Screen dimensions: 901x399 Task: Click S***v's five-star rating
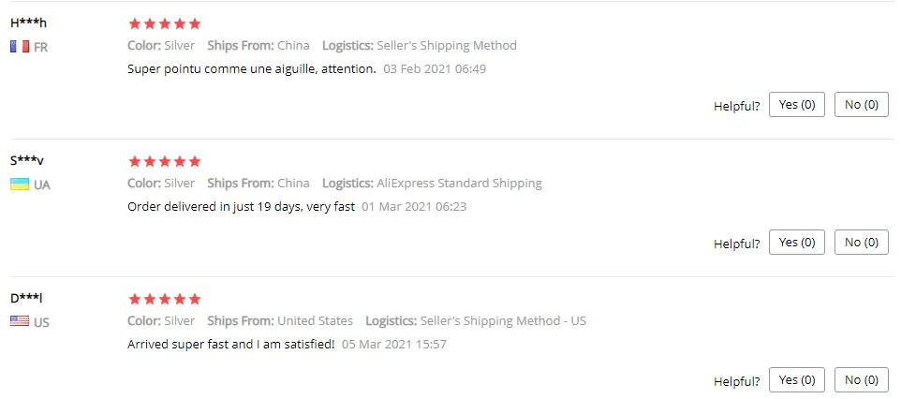coord(164,161)
